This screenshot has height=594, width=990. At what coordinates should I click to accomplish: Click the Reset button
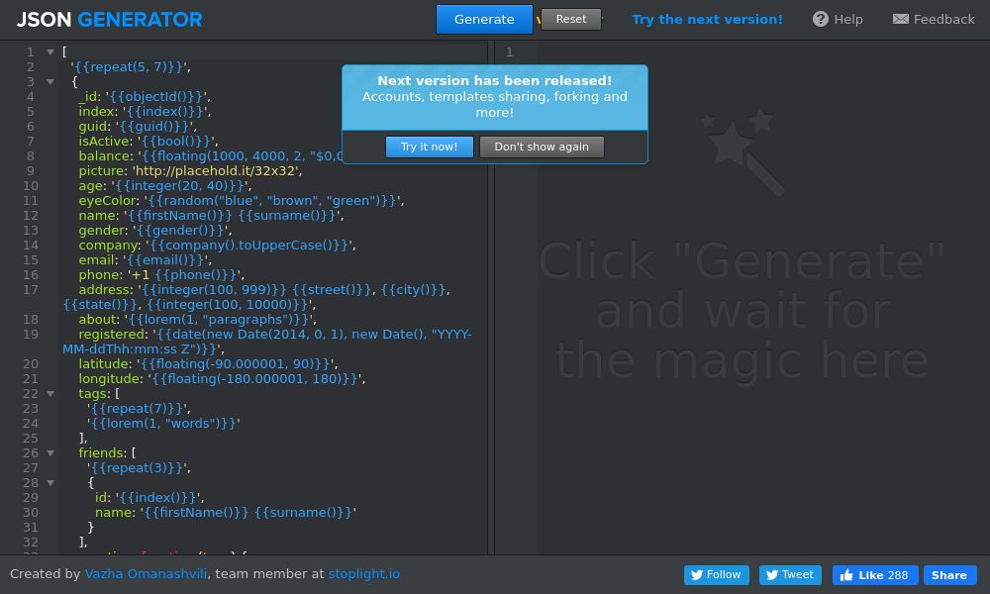click(x=571, y=19)
